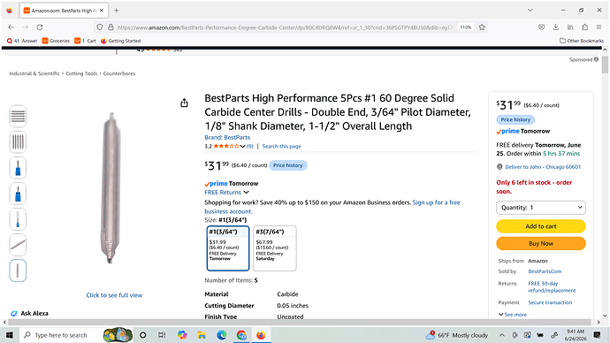Click the share icon beside product image
Image resolution: width=610 pixels, height=343 pixels.
pyautogui.click(x=184, y=103)
